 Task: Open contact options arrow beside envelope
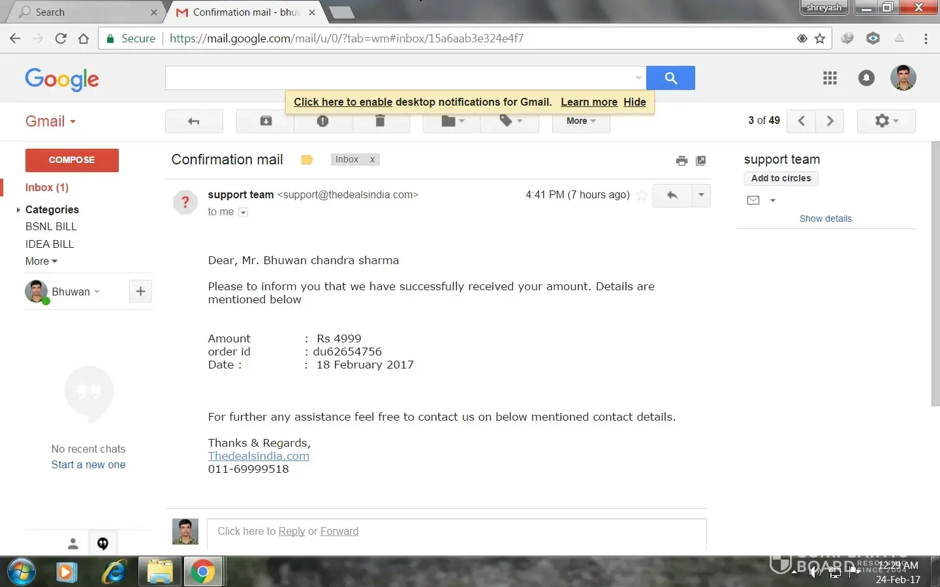click(x=773, y=201)
